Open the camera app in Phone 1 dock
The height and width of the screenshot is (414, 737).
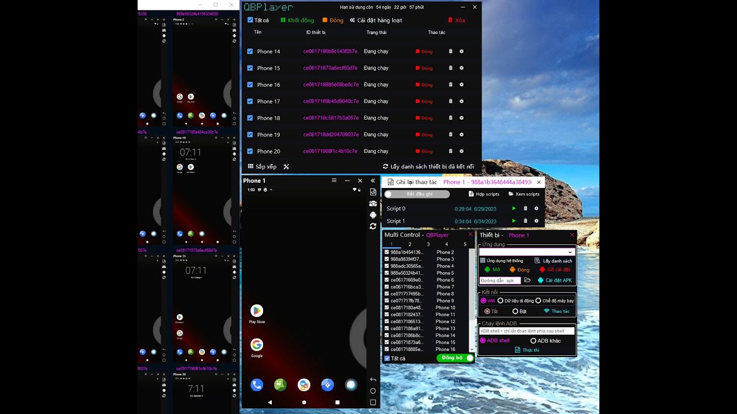tap(351, 385)
